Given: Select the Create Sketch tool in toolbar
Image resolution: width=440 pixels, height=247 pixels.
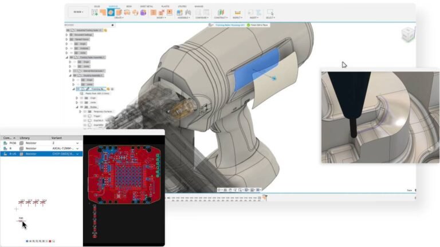Looking at the screenshot, I should (95, 13).
